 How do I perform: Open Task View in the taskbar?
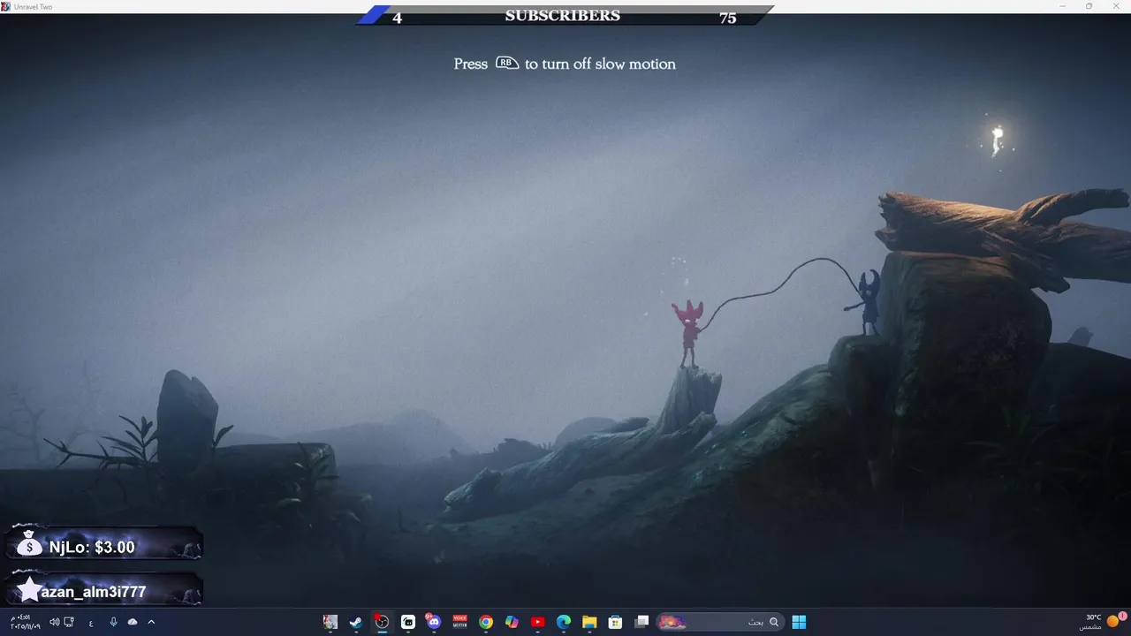[642, 622]
